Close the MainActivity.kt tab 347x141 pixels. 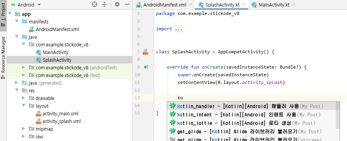click(294, 5)
